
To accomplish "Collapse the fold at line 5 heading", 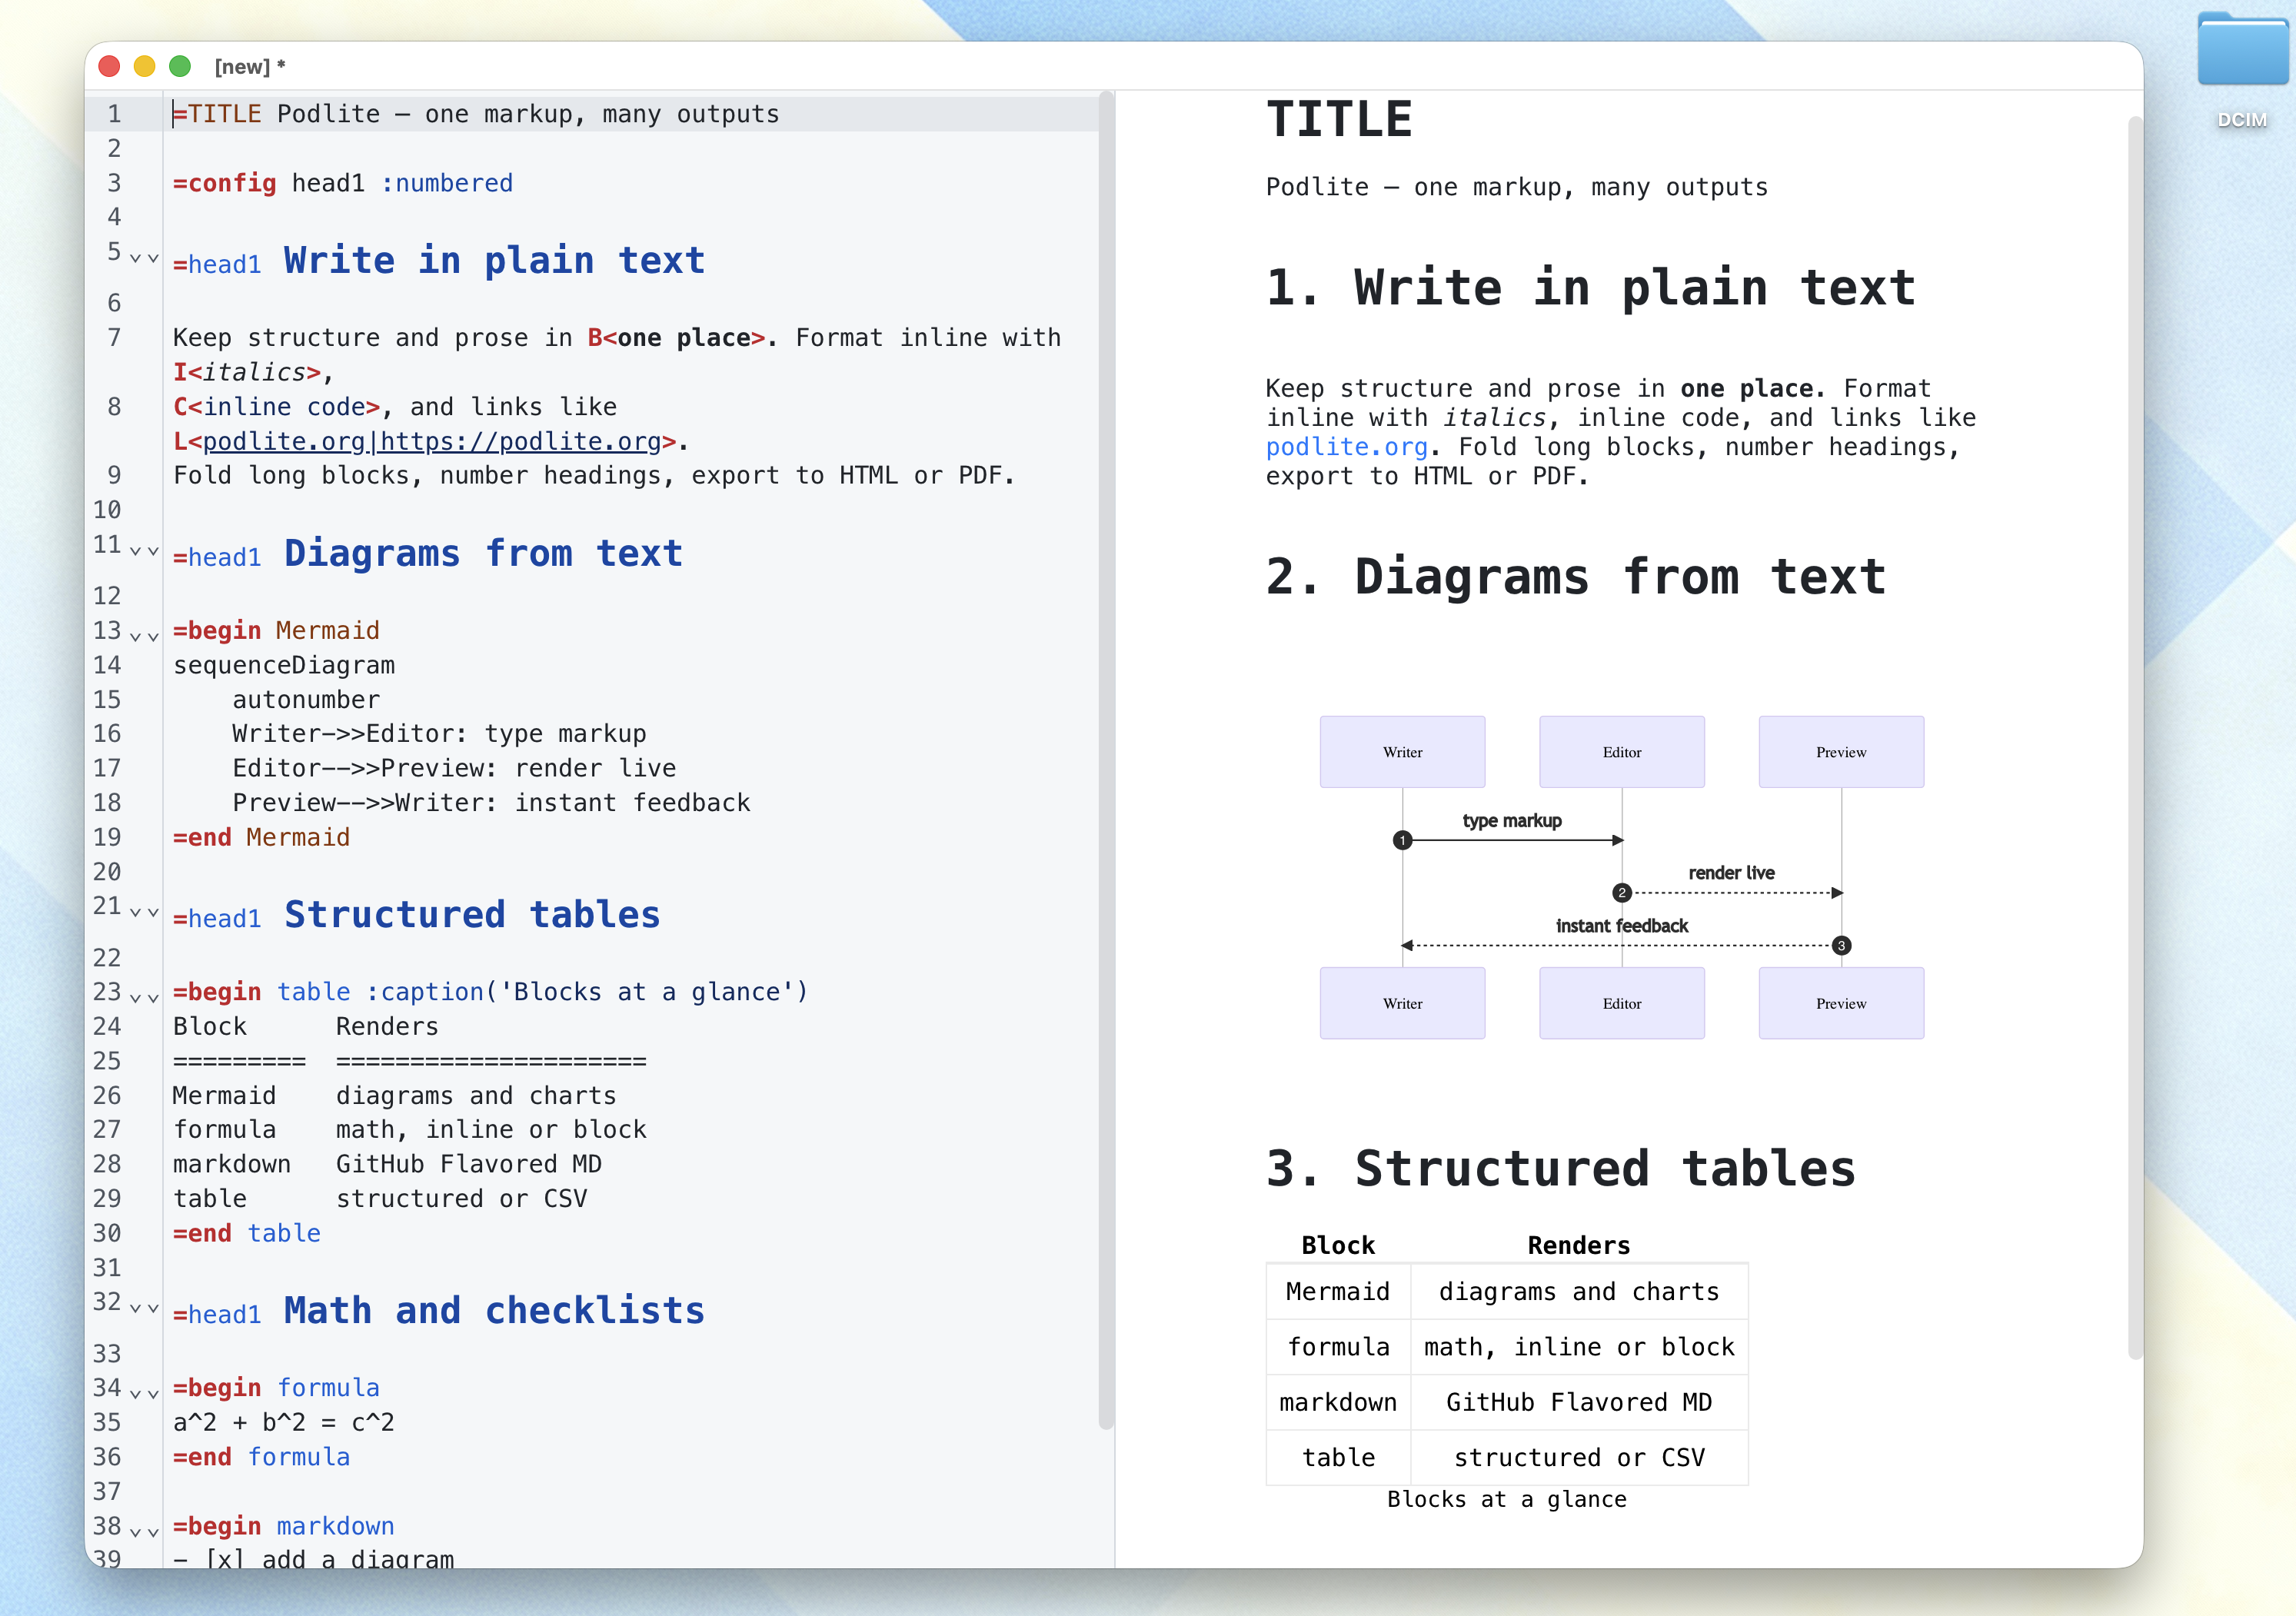I will (x=144, y=258).
